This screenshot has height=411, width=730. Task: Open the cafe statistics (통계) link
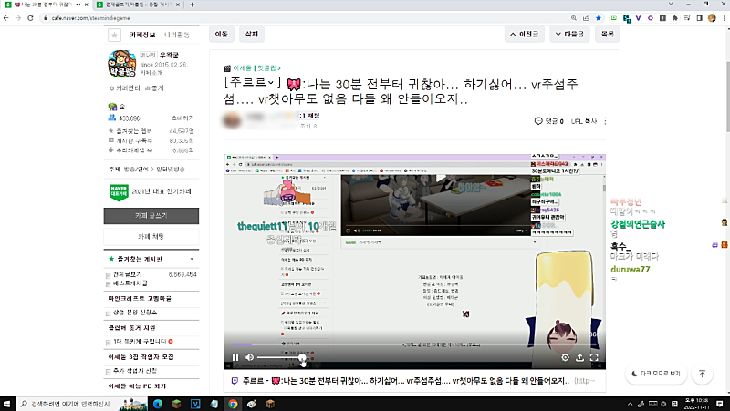click(154, 87)
